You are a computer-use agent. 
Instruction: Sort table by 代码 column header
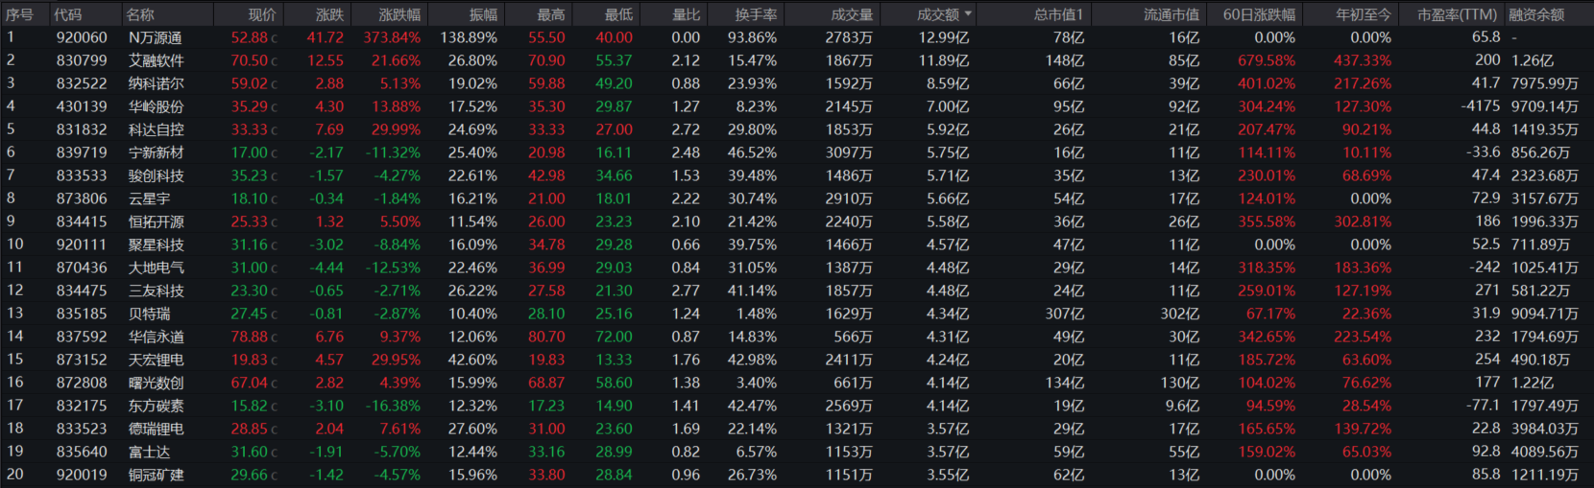[x=68, y=14]
